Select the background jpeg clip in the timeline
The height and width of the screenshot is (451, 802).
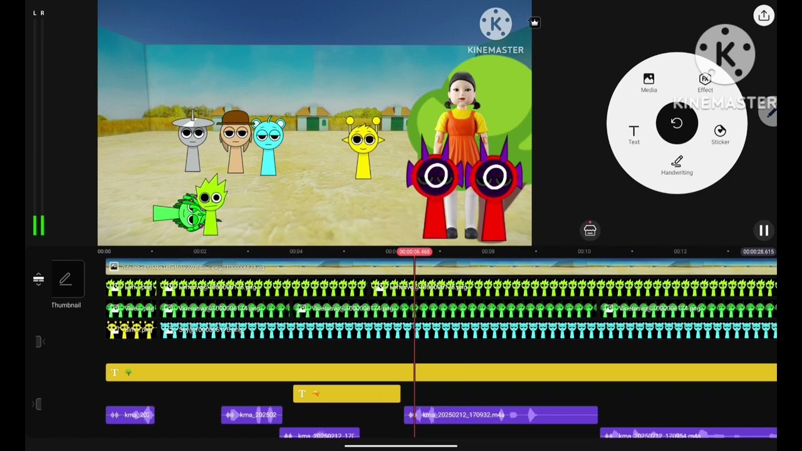tap(441, 267)
